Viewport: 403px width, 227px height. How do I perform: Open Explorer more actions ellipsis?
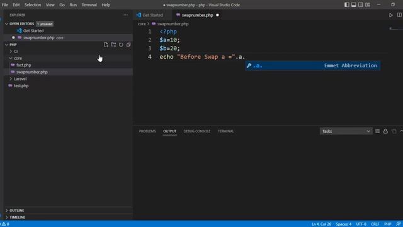[125, 15]
